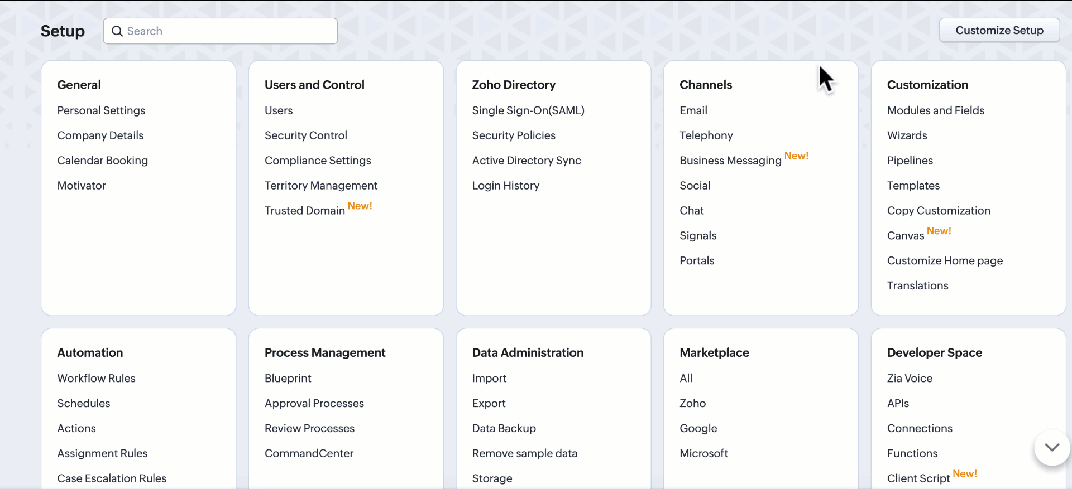The image size is (1072, 489).
Task: Open Workflow Rules under Automation
Action: pyautogui.click(x=96, y=378)
